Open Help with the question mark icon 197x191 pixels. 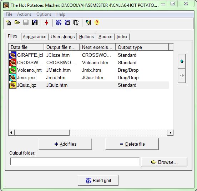point(97,22)
